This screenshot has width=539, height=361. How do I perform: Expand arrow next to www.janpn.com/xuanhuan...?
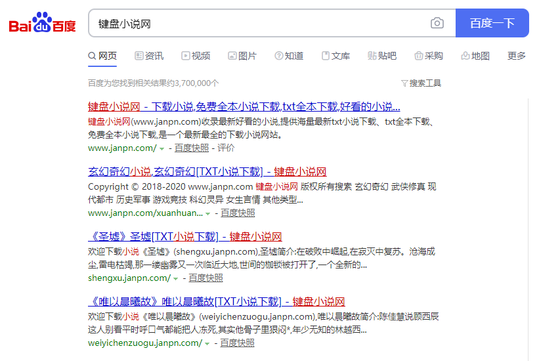(x=207, y=214)
